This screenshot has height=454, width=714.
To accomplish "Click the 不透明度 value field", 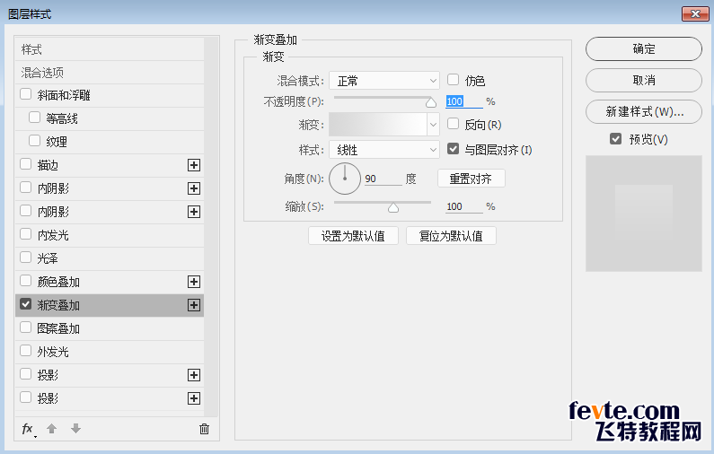I will (x=464, y=101).
